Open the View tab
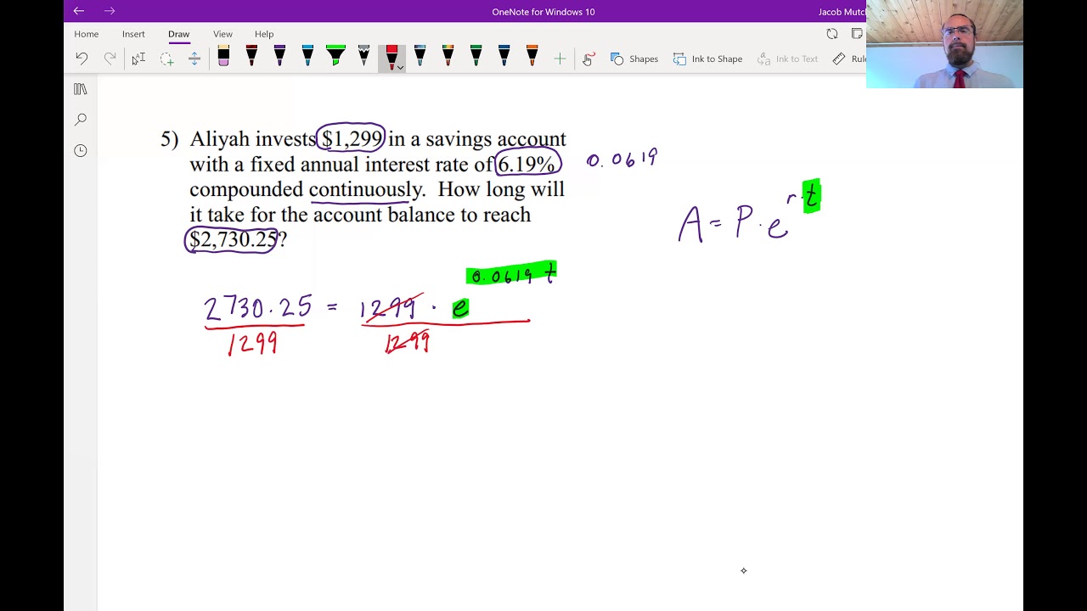Viewport: 1087px width, 611px height. [222, 34]
